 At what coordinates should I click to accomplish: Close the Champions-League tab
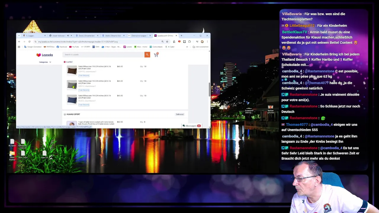click(x=150, y=36)
